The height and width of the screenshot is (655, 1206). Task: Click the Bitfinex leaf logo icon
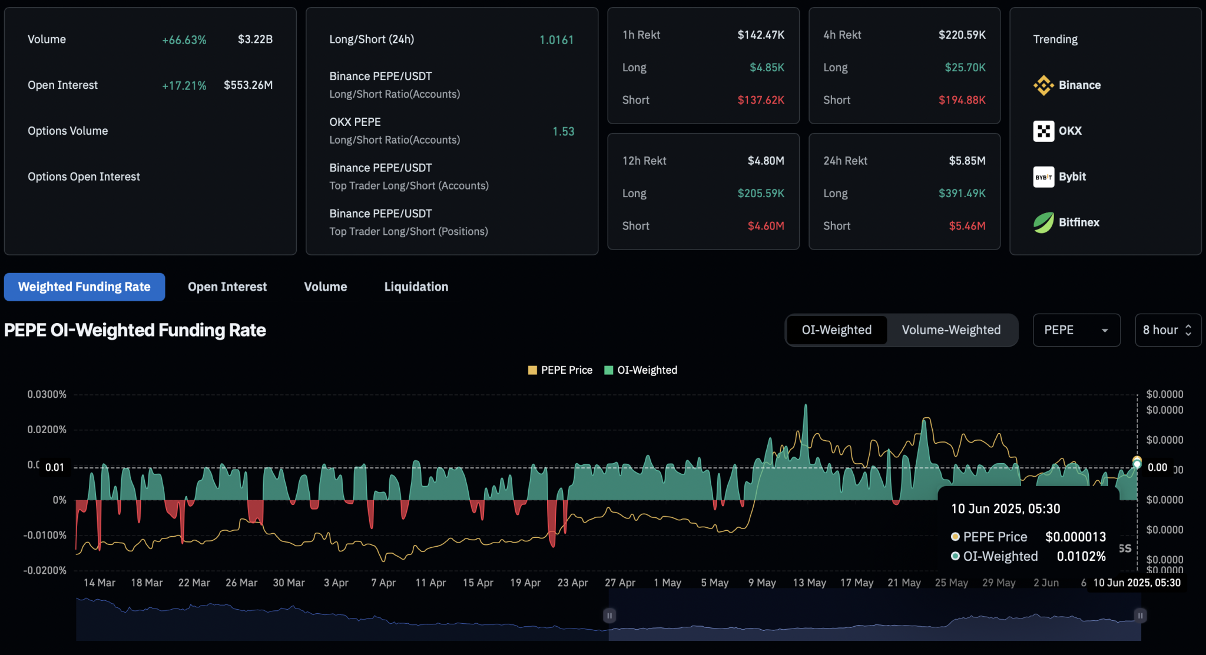[1043, 222]
